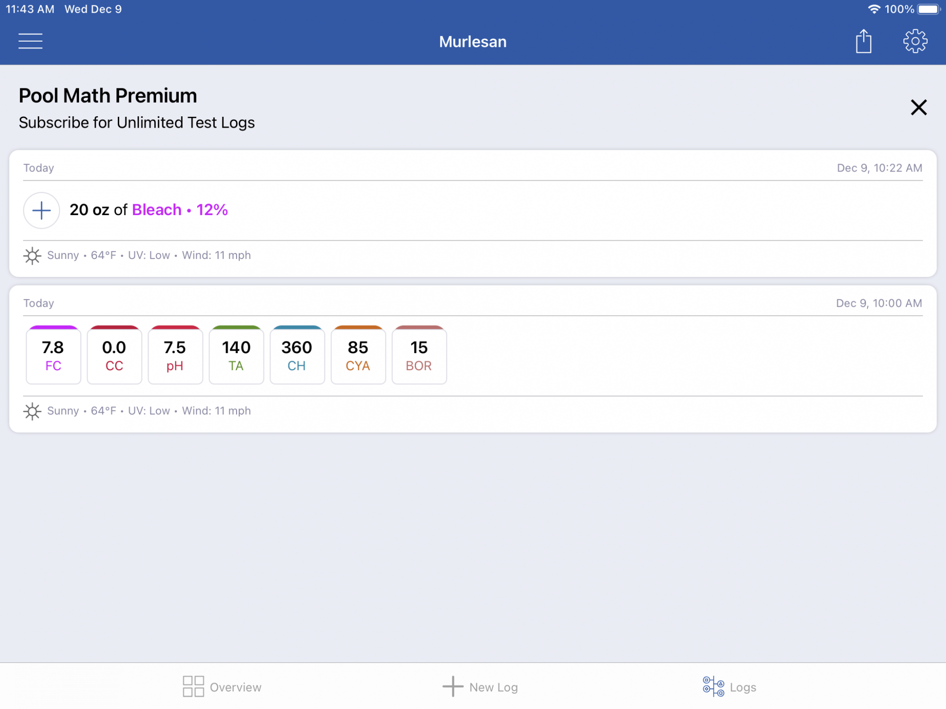Open settings gear icon
The width and height of the screenshot is (946, 709).
[x=915, y=41]
